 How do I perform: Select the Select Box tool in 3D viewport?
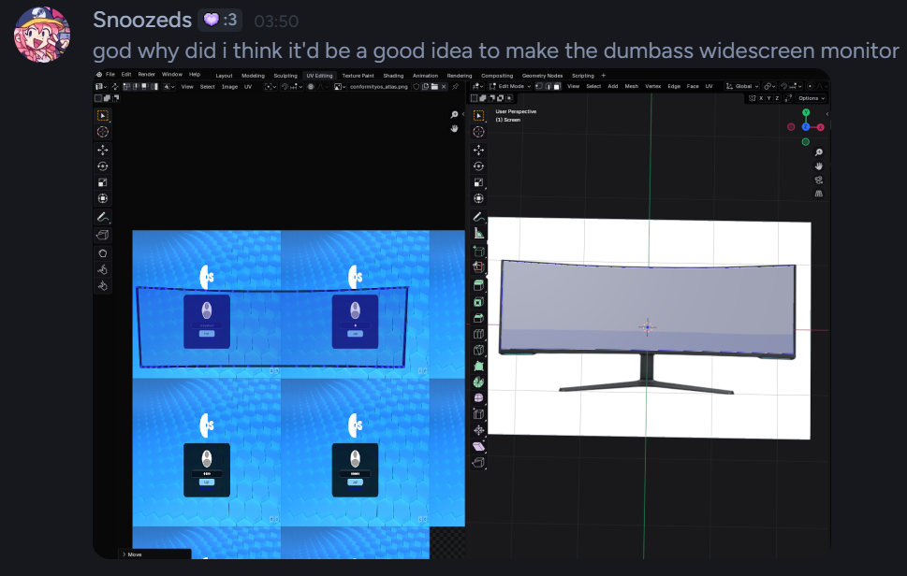click(x=478, y=116)
